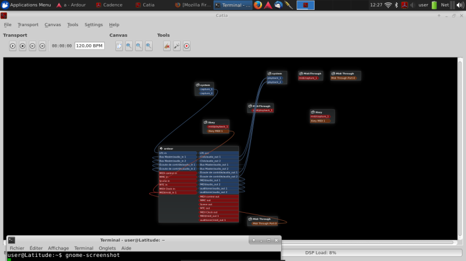Click the MIDI/audio_out 1 port

218,180
